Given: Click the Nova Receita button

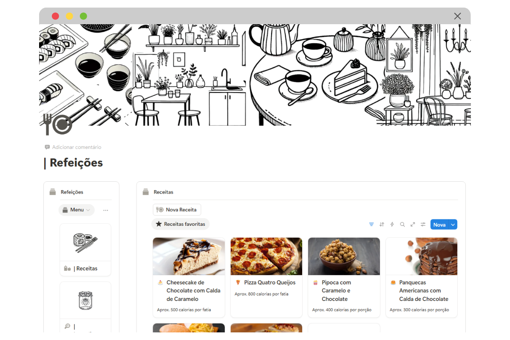Looking at the screenshot, I should tap(177, 210).
